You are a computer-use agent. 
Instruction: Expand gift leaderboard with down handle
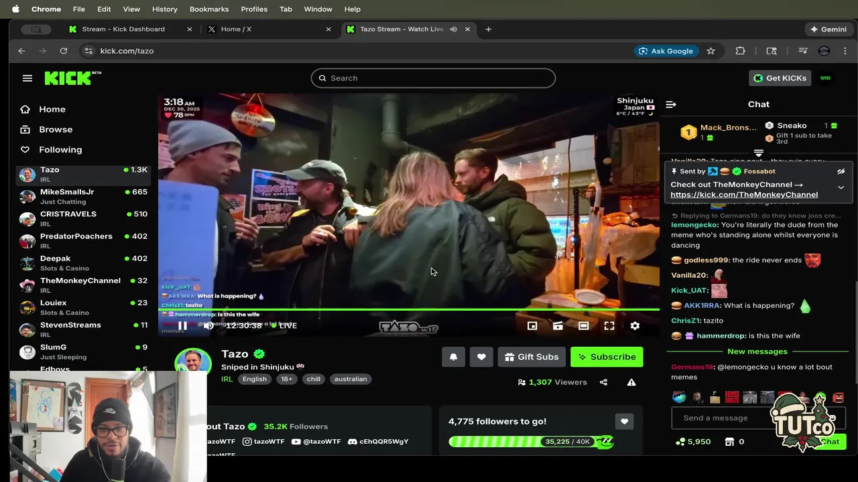[x=759, y=153]
